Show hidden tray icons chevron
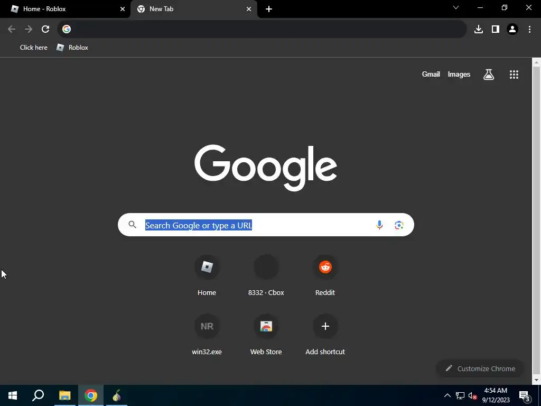Screen dimensions: 541x406 point(447,395)
